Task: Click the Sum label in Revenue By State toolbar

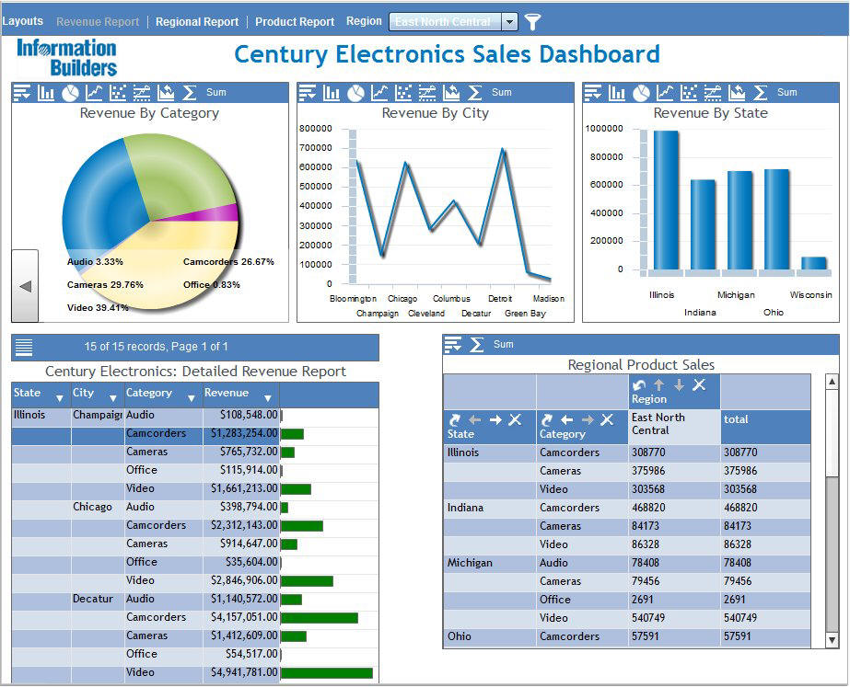Action: 787,93
